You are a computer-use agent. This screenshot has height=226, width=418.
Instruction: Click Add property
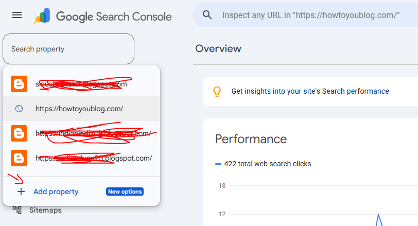56,192
